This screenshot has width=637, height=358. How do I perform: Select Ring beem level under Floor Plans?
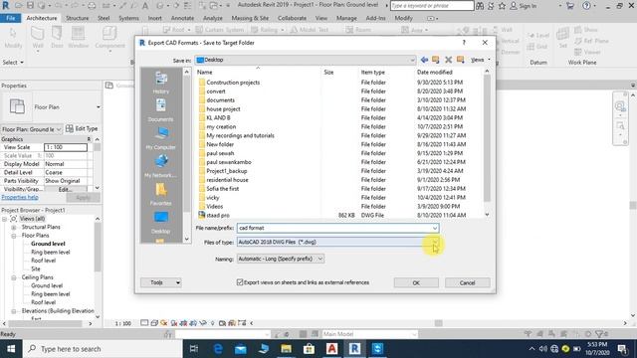coord(51,252)
